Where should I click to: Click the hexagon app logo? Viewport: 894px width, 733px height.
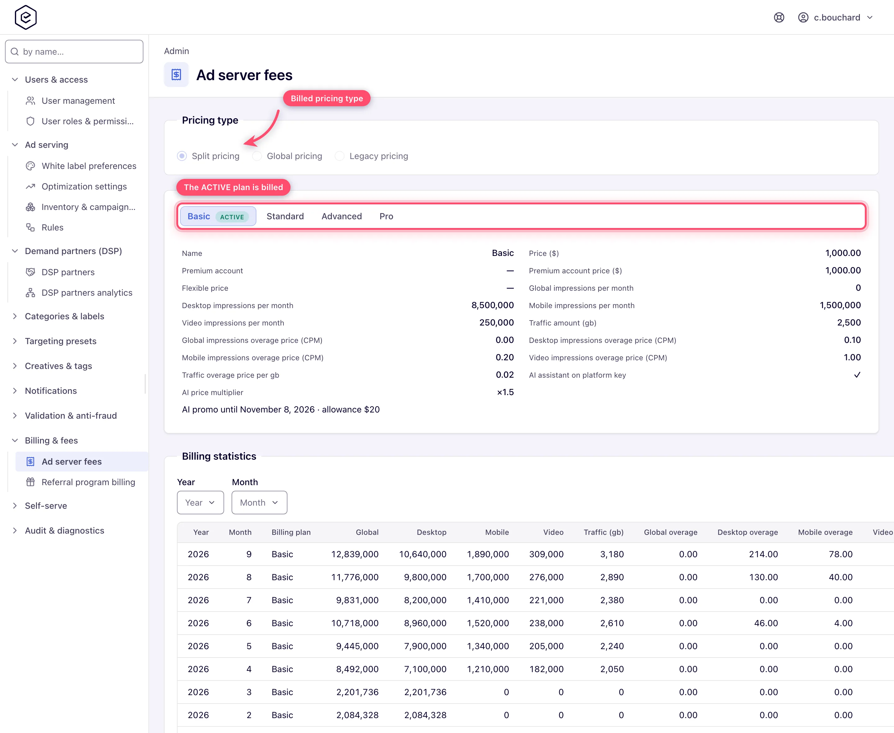26,17
